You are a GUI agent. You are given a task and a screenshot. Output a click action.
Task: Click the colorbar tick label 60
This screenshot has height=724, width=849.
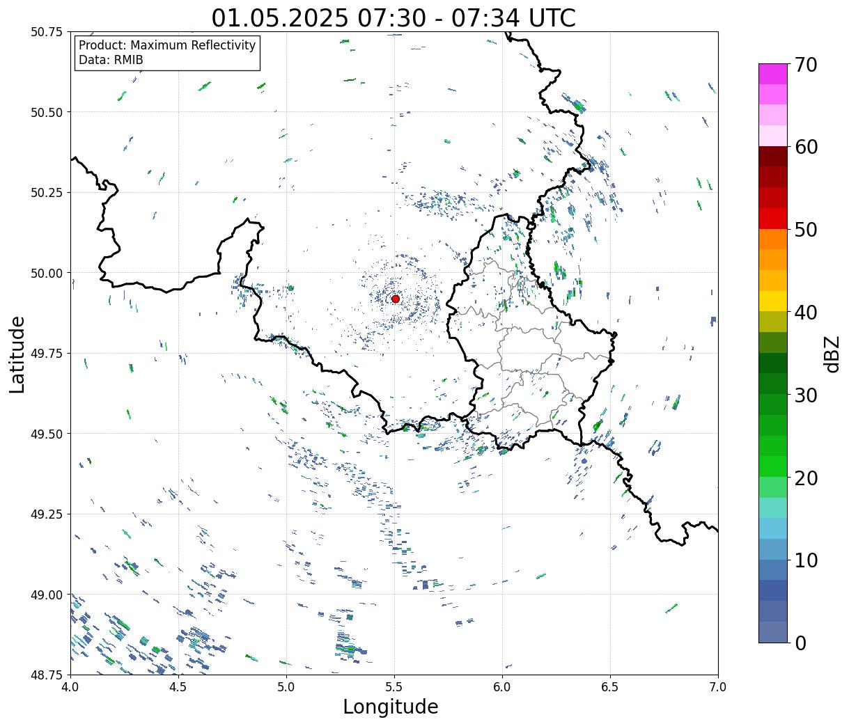tap(806, 147)
